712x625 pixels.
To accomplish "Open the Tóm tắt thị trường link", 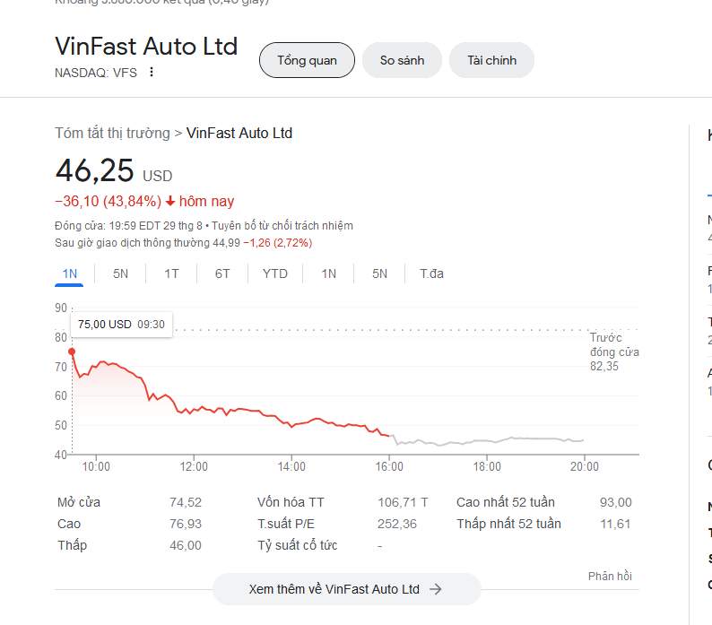I will pyautogui.click(x=112, y=134).
